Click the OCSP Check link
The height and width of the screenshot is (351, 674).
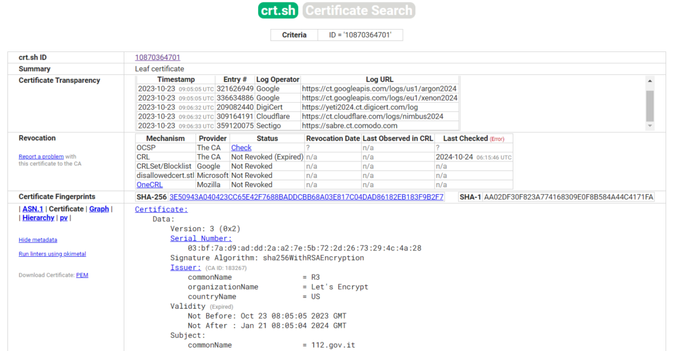pyautogui.click(x=241, y=148)
